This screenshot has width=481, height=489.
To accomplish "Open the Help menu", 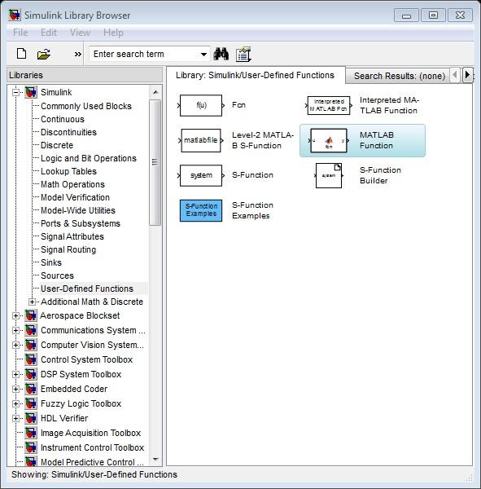I will coord(113,33).
